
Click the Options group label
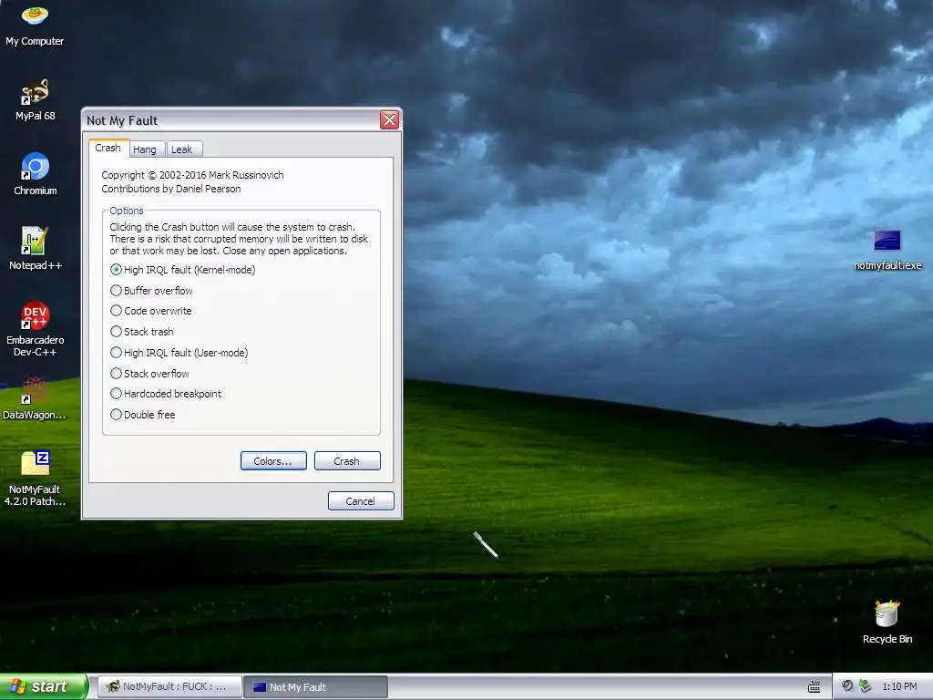(x=126, y=211)
